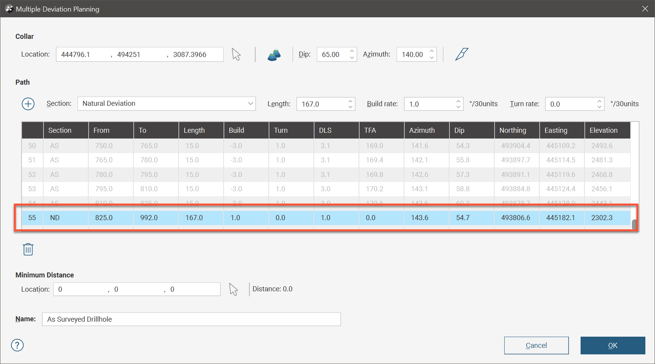Viewport: 655px width, 364px height.
Task: Increase Length value using up arrow
Action: coord(350,101)
